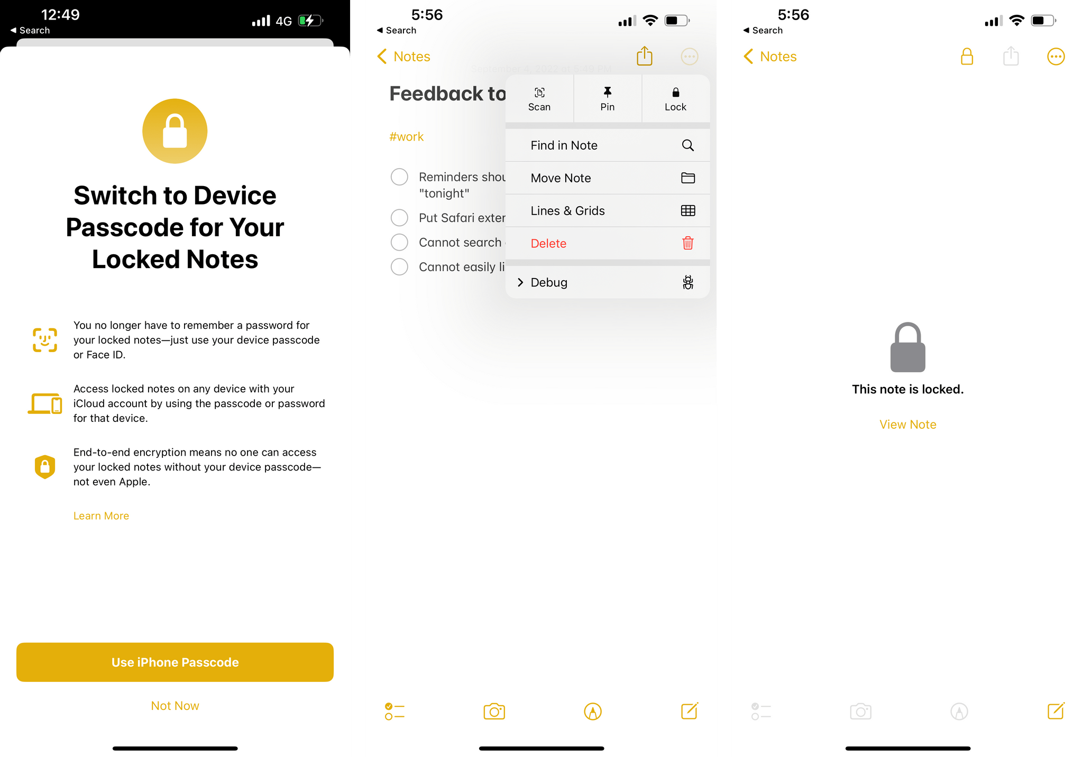
Task: Toggle first checklist item checkbox
Action: (x=399, y=176)
